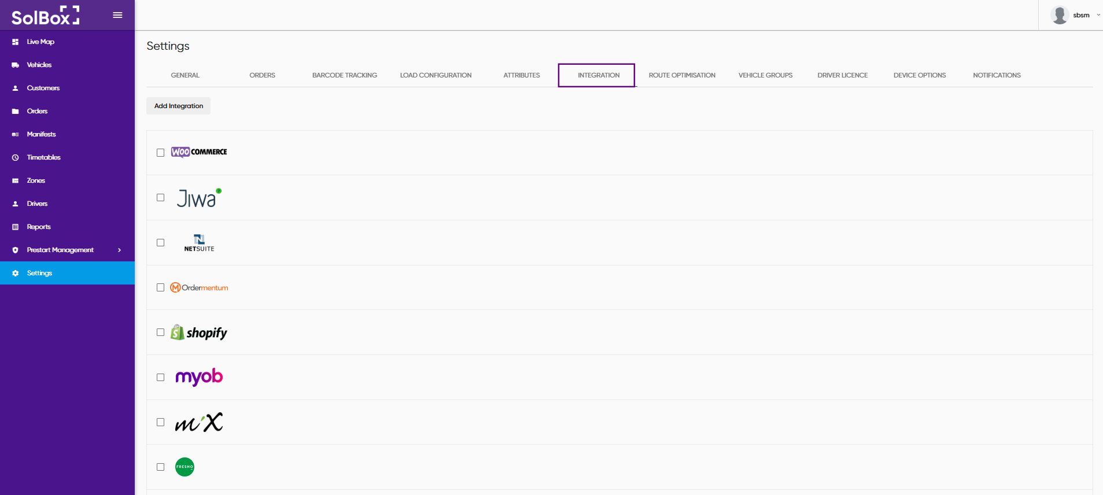Go to Timetables in the sidebar
The height and width of the screenshot is (495, 1103).
click(67, 157)
